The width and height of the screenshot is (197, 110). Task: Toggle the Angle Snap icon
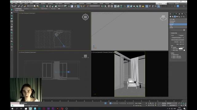click(78, 6)
